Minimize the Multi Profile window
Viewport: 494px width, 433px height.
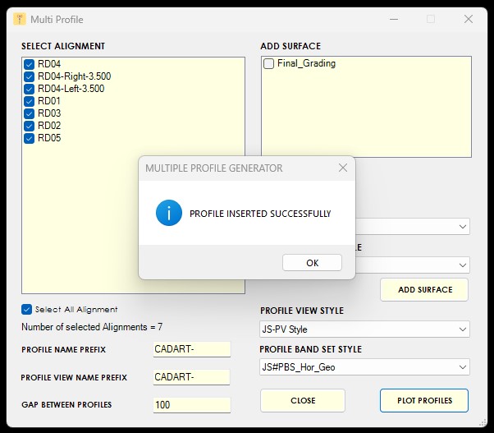click(394, 19)
